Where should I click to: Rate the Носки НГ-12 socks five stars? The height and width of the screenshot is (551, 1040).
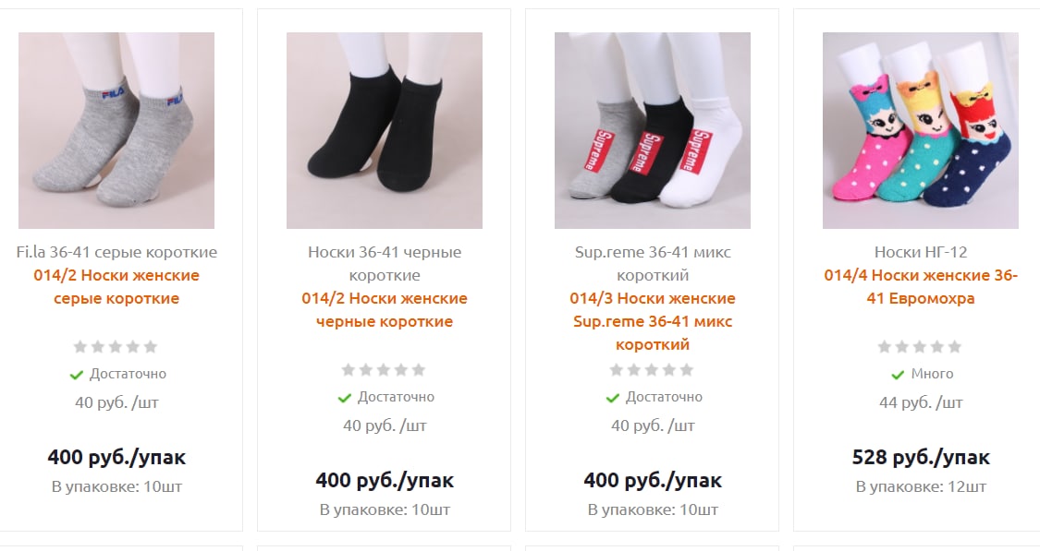click(955, 346)
